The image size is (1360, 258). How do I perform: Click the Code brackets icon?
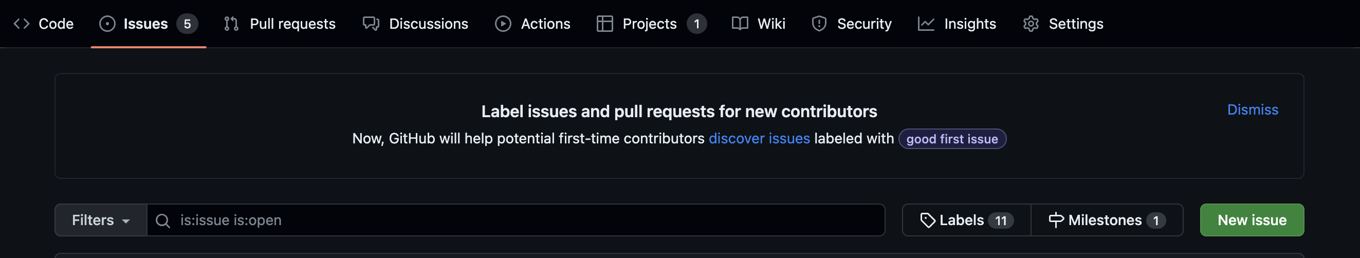[x=21, y=24]
